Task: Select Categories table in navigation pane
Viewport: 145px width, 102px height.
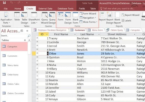Action: pyautogui.click(x=14, y=47)
